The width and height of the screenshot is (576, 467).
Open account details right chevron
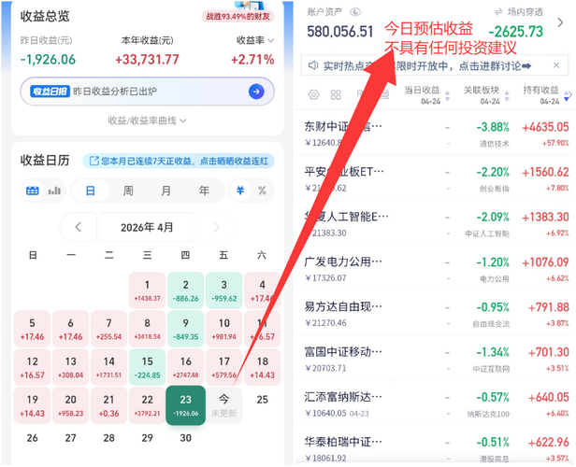click(560, 22)
